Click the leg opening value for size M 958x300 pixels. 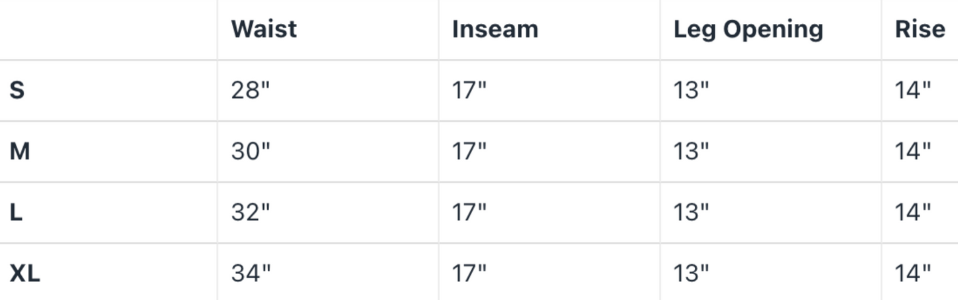[x=691, y=152]
